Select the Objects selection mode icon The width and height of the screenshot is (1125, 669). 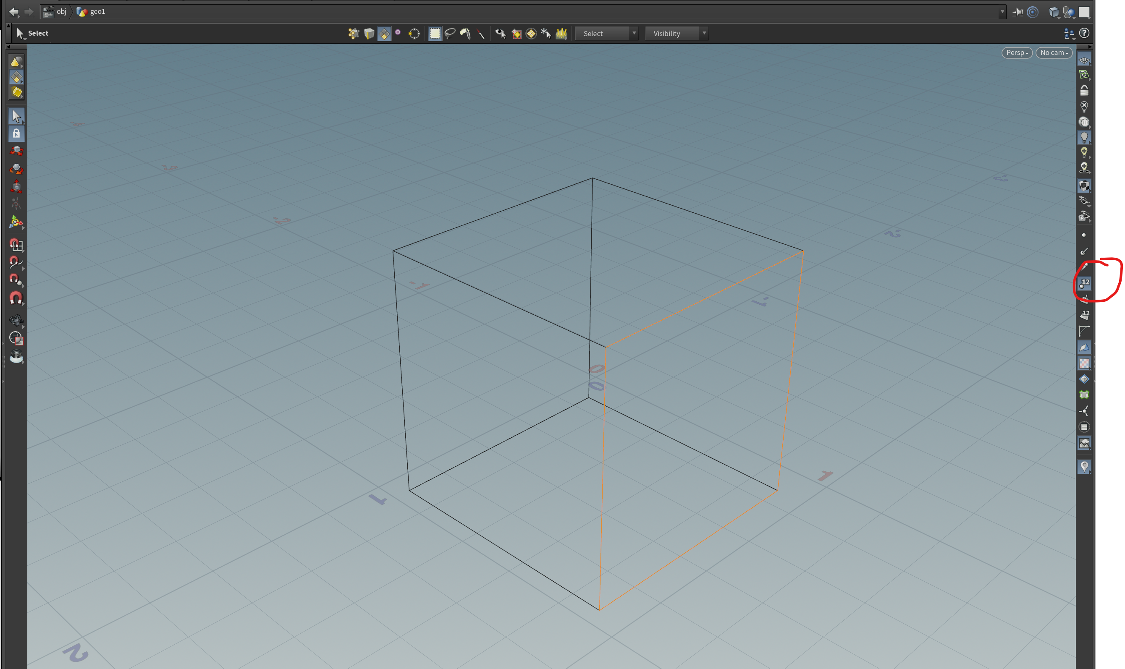click(16, 61)
